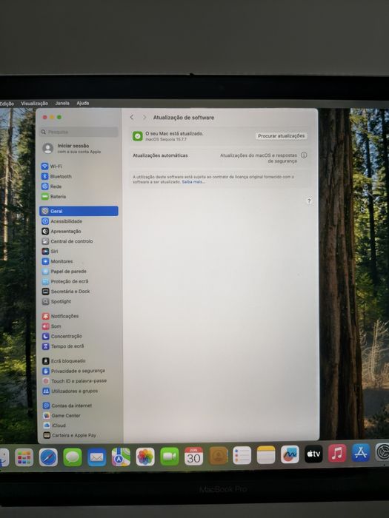Open Spotlight settings
The image size is (389, 518).
point(79,301)
